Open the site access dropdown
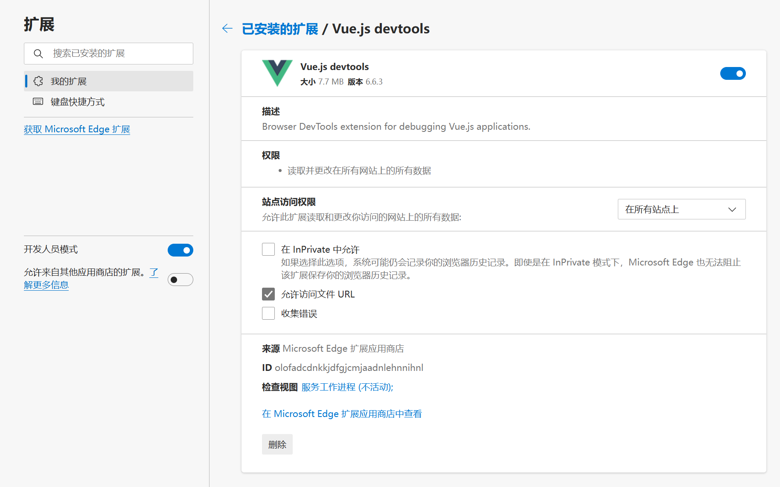Screen dimensions: 780x487 pos(681,209)
